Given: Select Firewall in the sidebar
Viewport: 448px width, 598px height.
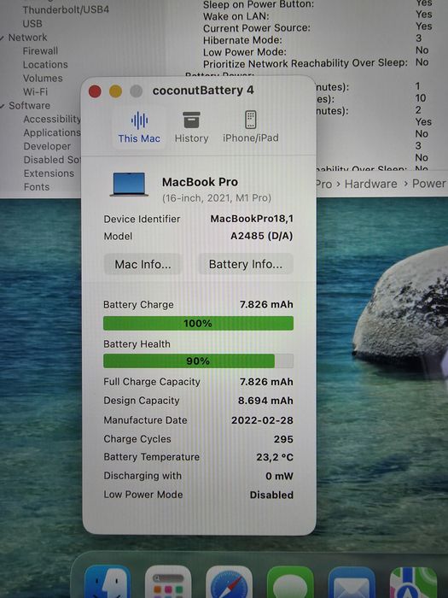Looking at the screenshot, I should pyautogui.click(x=40, y=51).
